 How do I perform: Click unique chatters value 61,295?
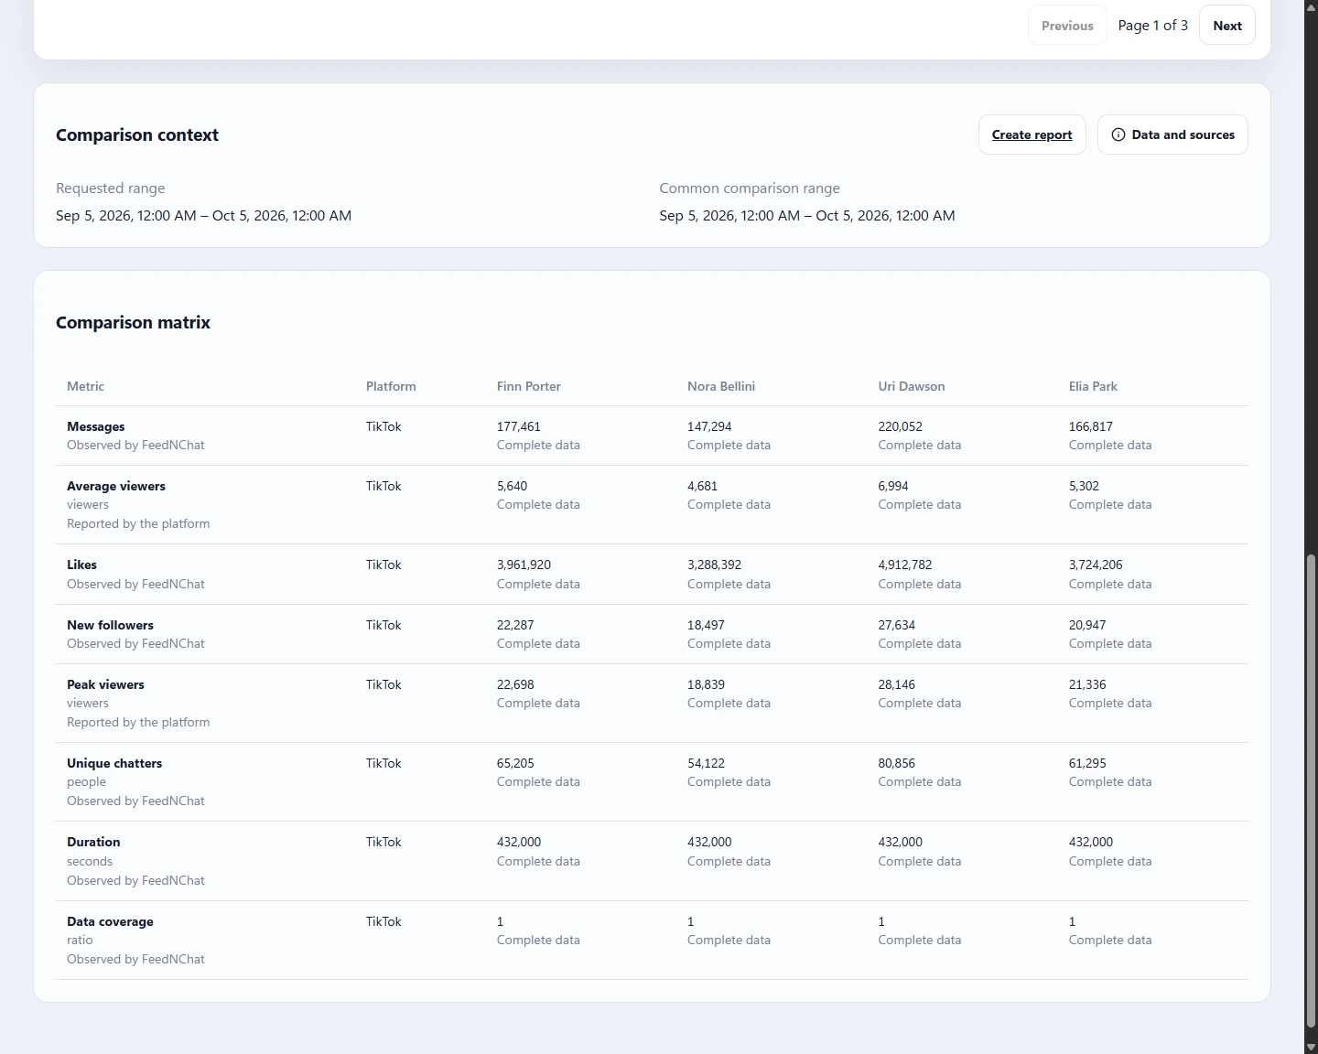pos(1087,763)
